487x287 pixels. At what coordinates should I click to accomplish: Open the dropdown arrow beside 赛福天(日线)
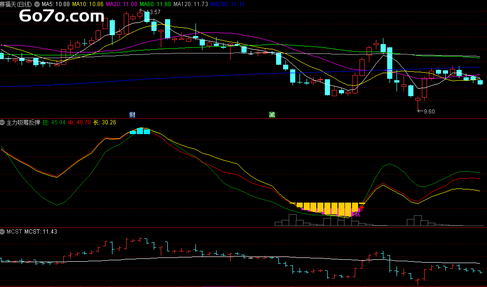tap(37, 4)
